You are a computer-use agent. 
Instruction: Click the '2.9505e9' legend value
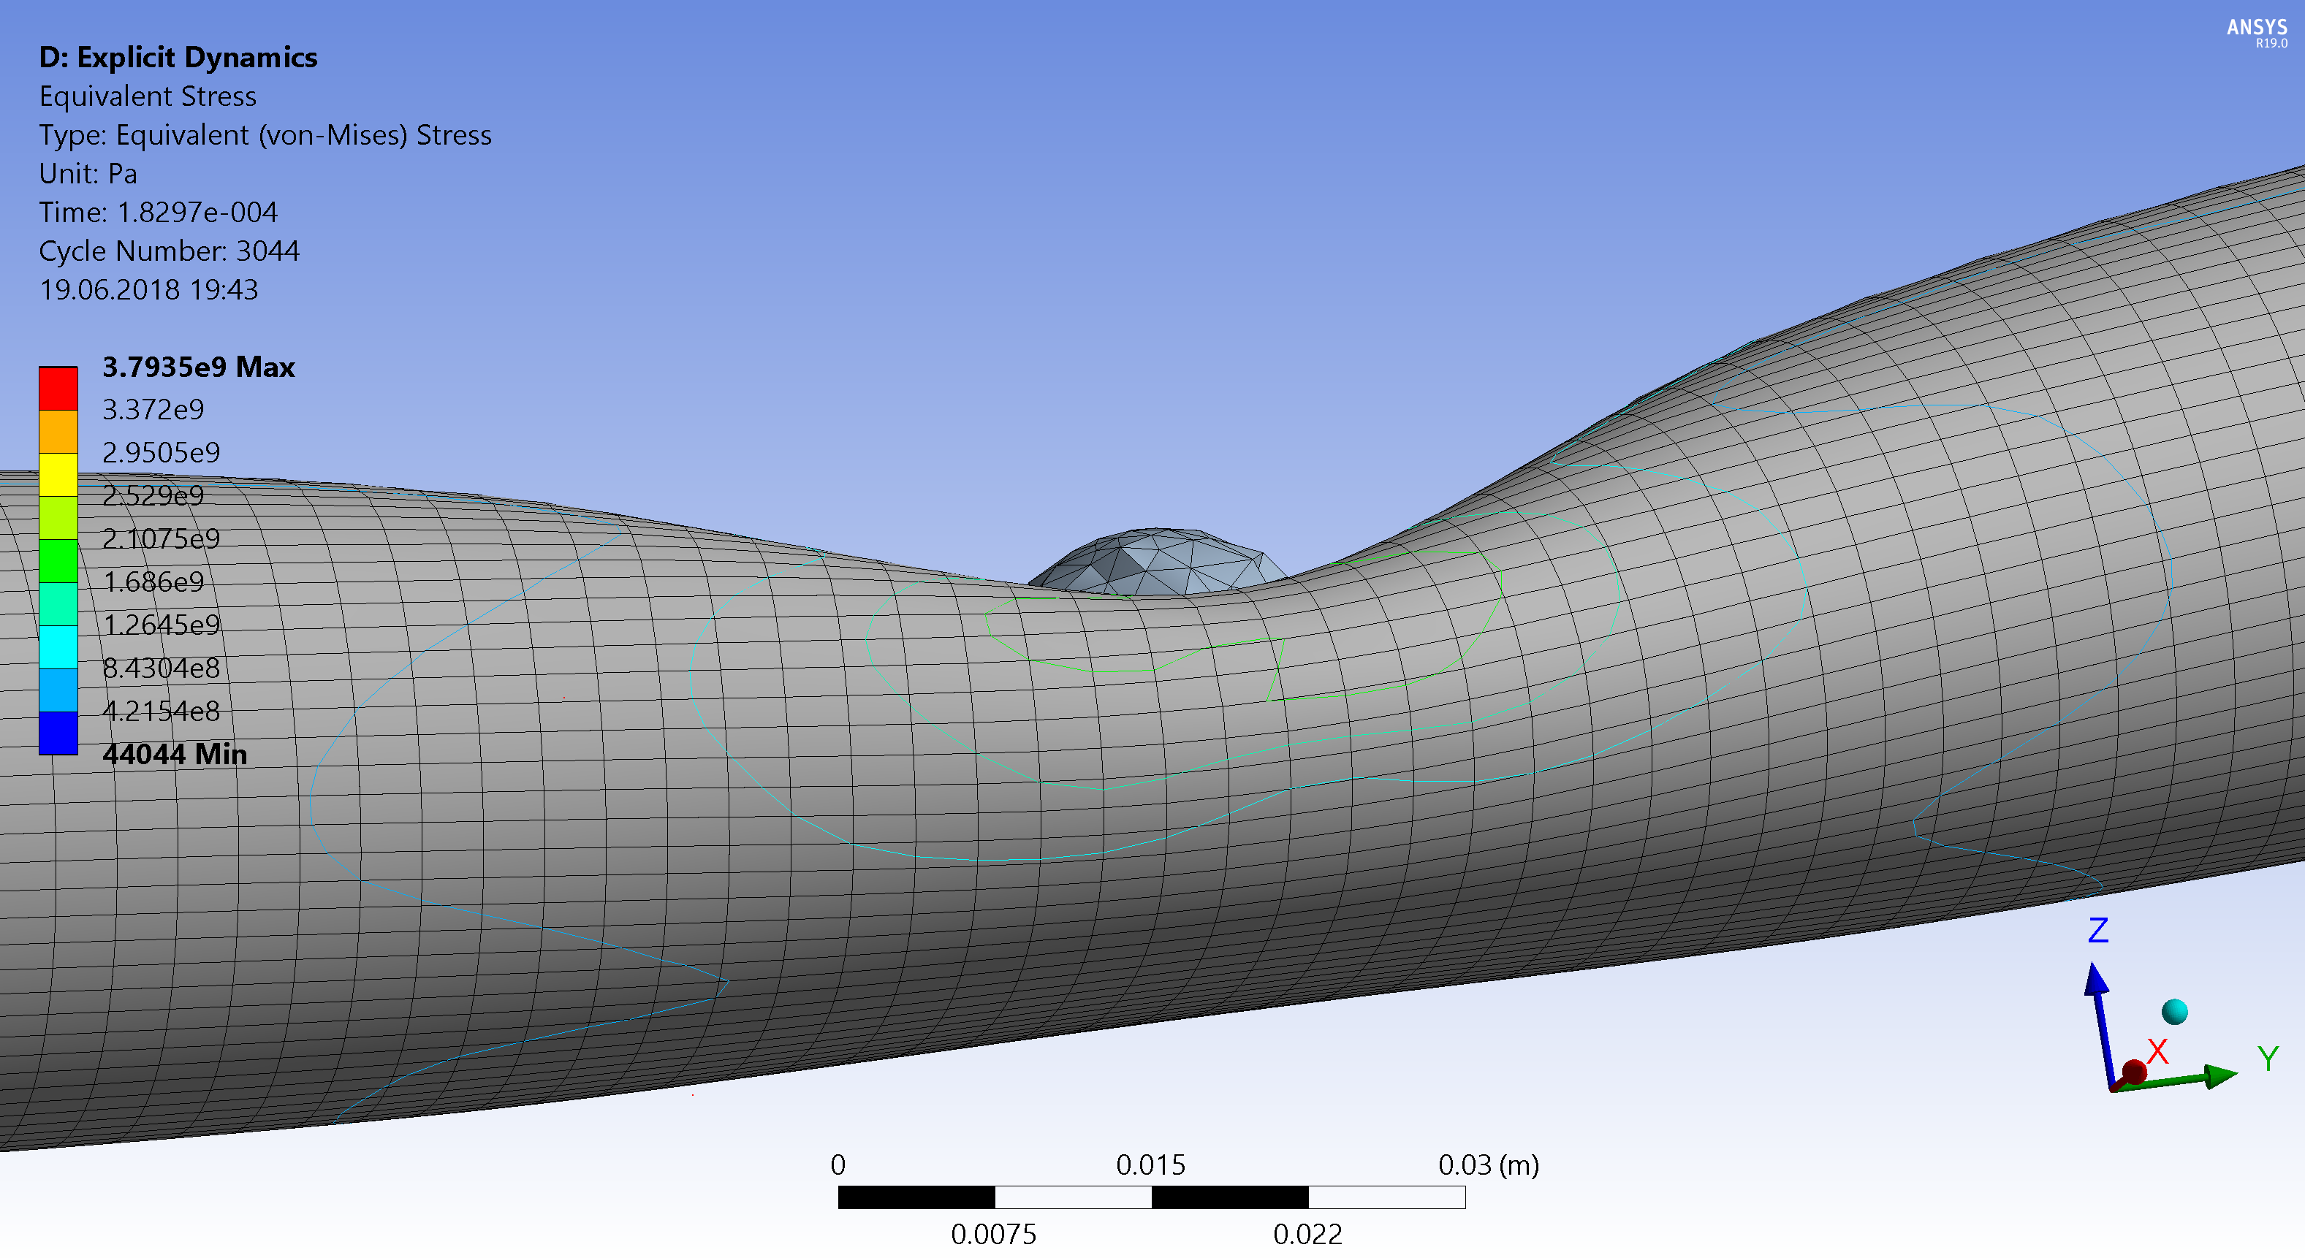[x=161, y=453]
